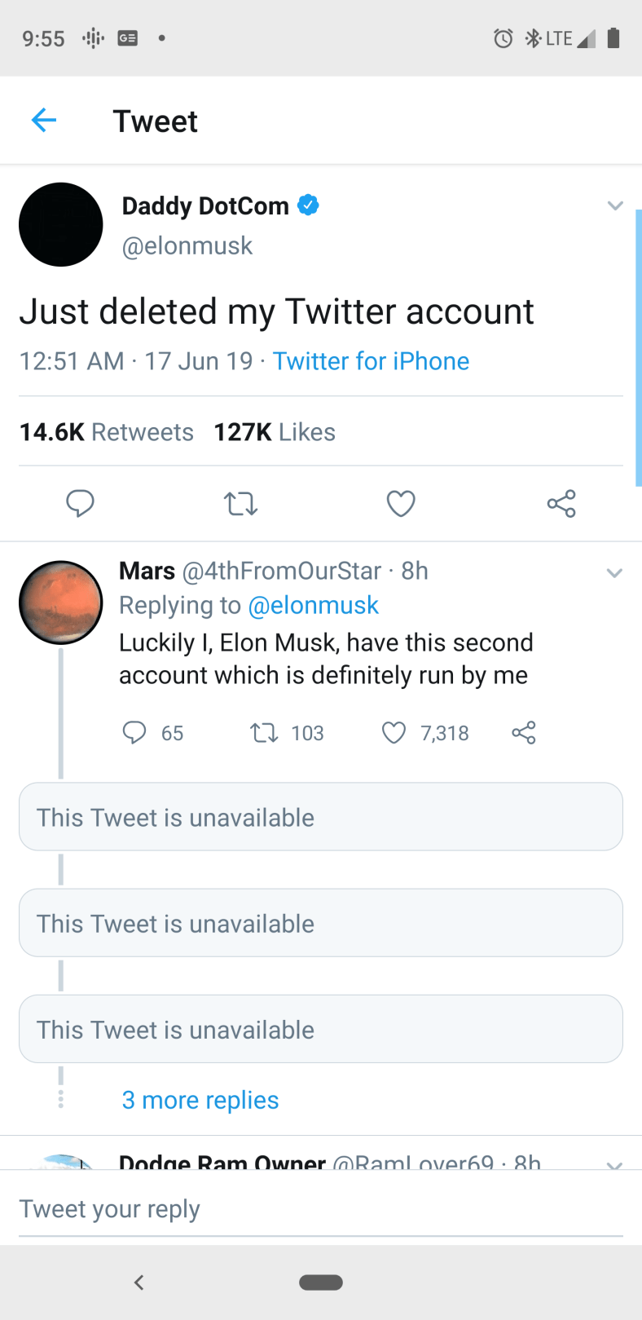Open dropdown chevron on Dodge Ram Owner reply
The width and height of the screenshot is (642, 1320).
(615, 1163)
